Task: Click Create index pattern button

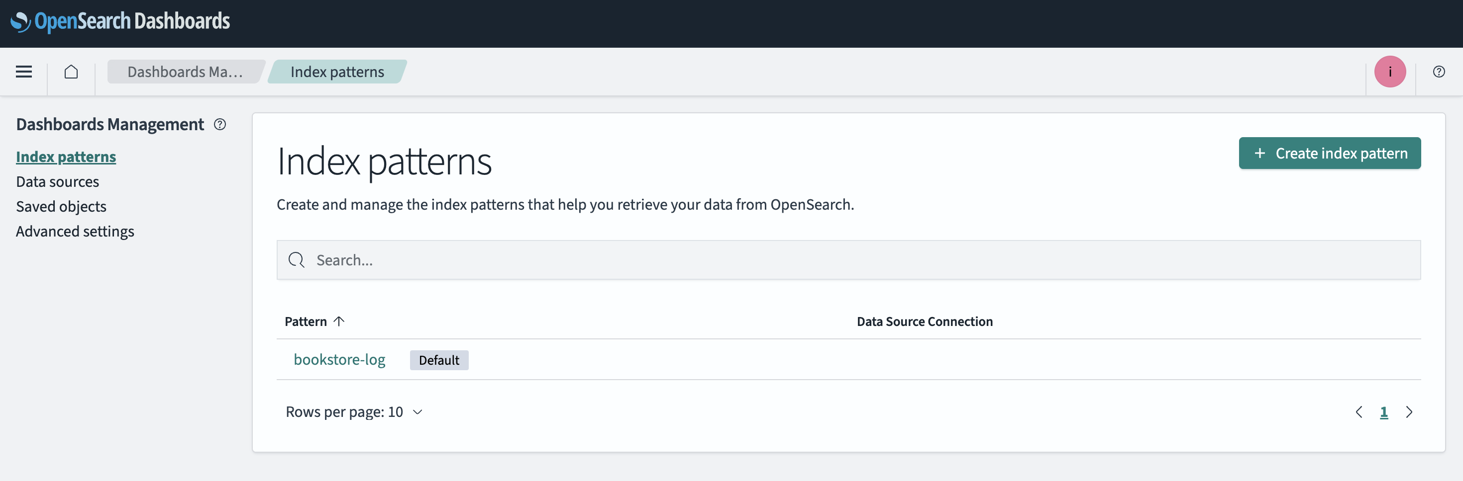Action: (1330, 153)
